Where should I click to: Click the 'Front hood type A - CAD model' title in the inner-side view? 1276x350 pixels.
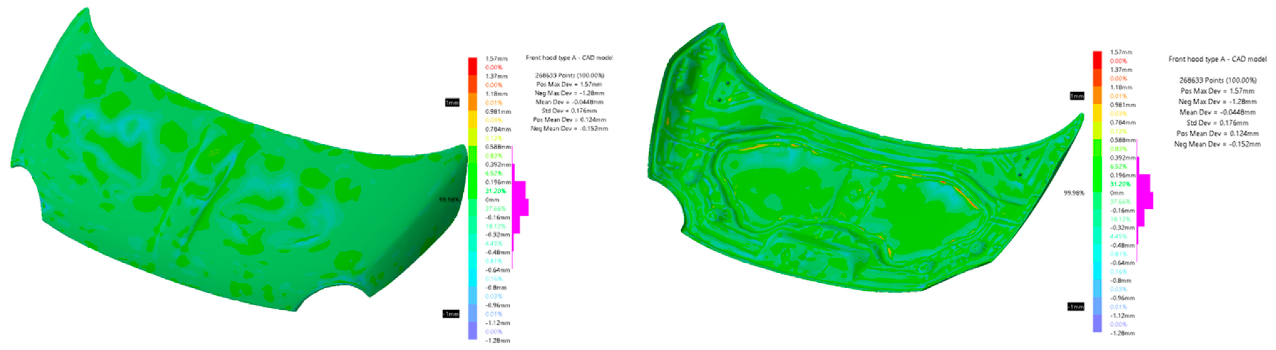pos(1217,59)
